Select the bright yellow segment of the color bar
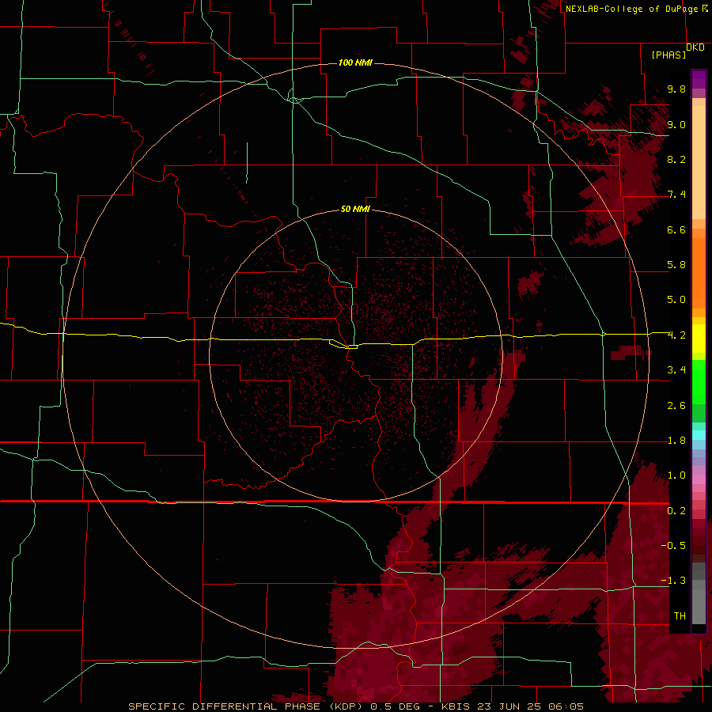 click(699, 339)
